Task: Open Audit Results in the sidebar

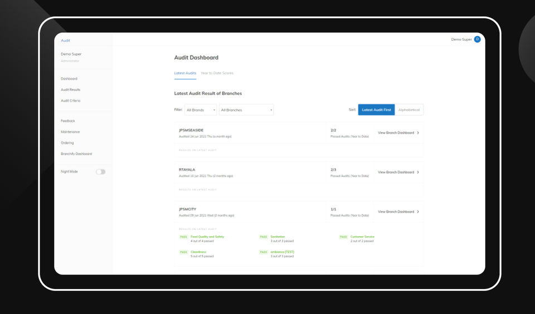Action: click(71, 90)
